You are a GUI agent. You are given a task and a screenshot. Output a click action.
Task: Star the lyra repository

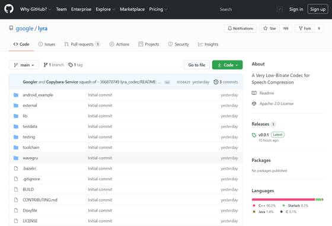pos(270,28)
